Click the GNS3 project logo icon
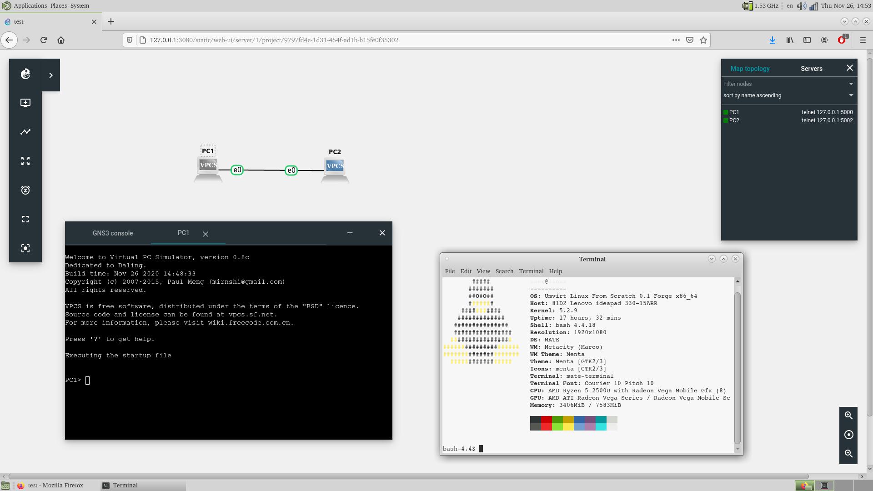Viewport: 873px width, 491px height. pos(25,74)
